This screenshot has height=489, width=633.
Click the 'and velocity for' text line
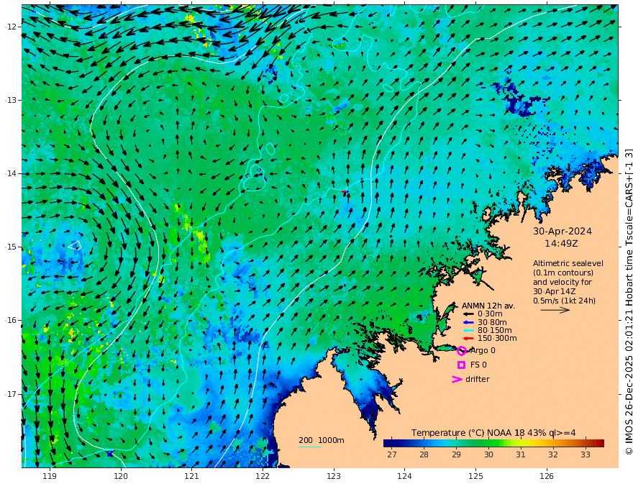[562, 282]
